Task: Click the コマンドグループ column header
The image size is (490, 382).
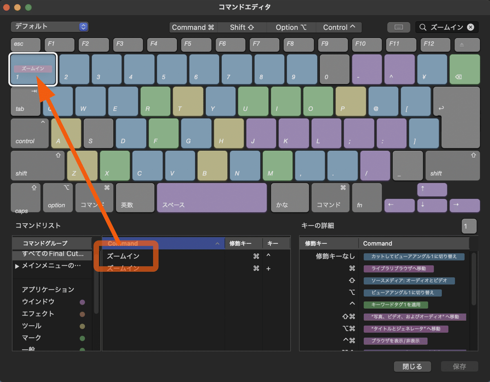Action: point(52,243)
